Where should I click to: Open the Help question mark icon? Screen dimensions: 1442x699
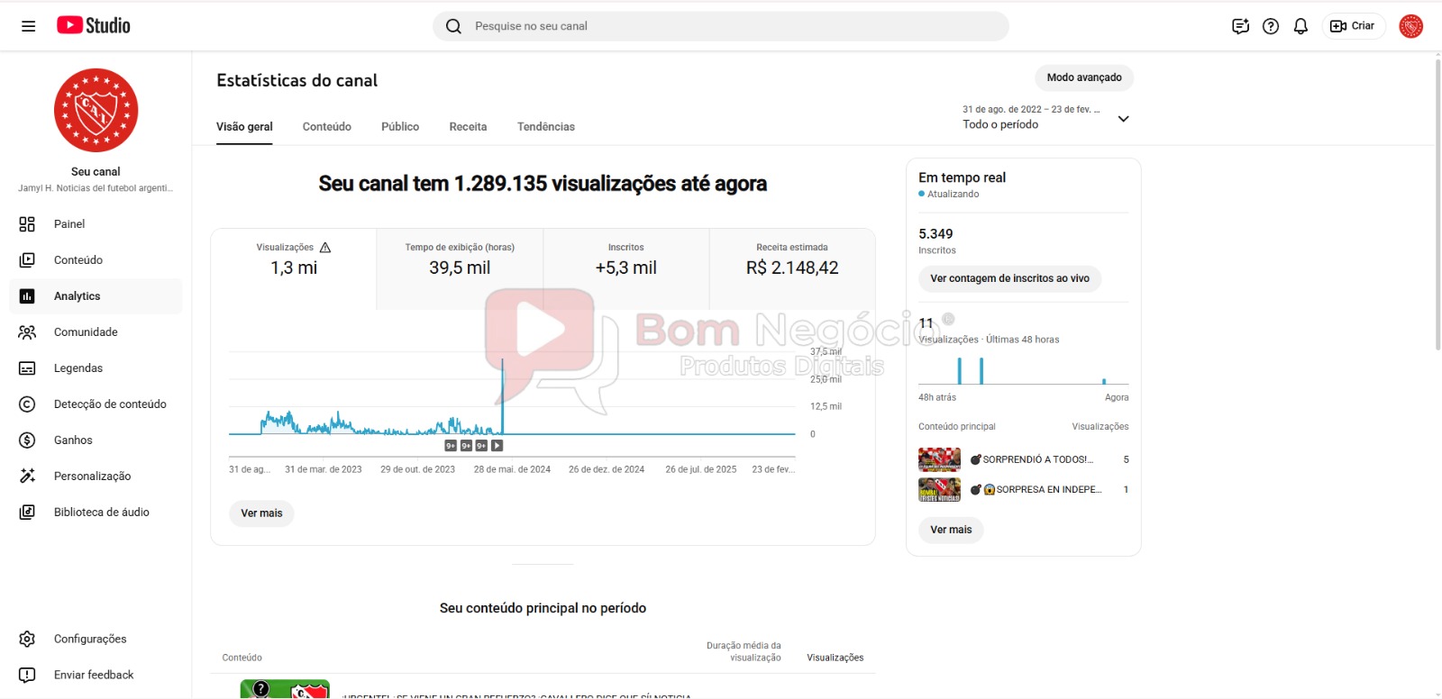click(1271, 26)
